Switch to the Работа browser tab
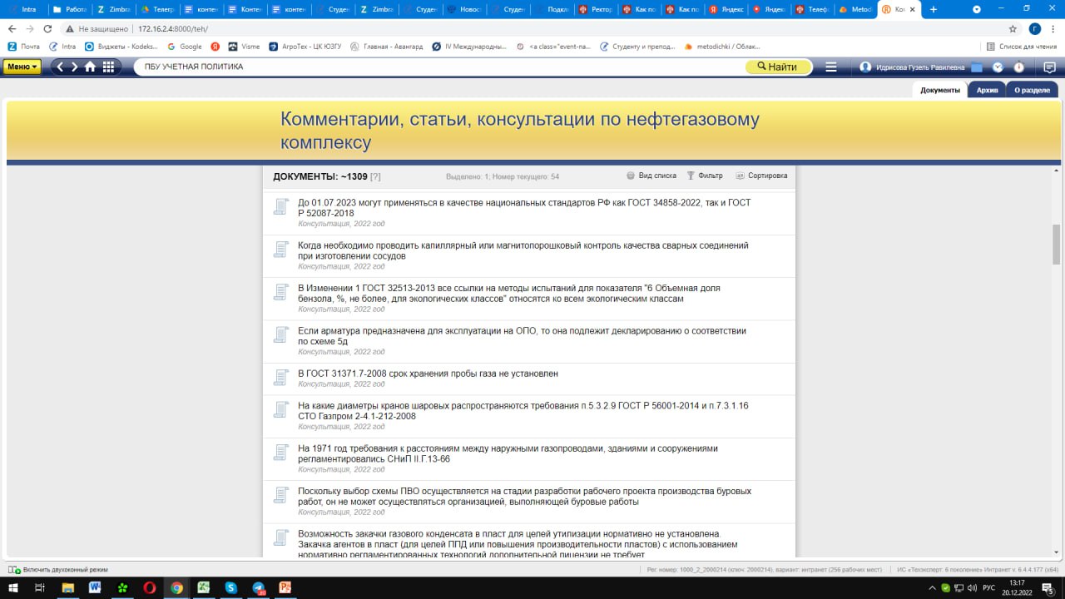1065x599 pixels. point(69,9)
